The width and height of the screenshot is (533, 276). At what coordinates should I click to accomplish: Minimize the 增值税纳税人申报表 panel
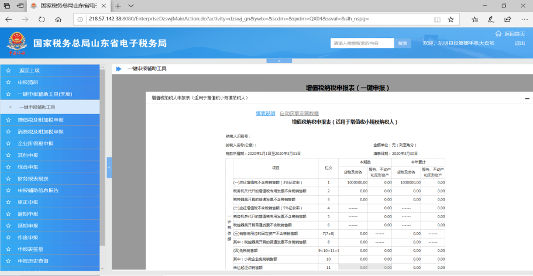coord(527,98)
